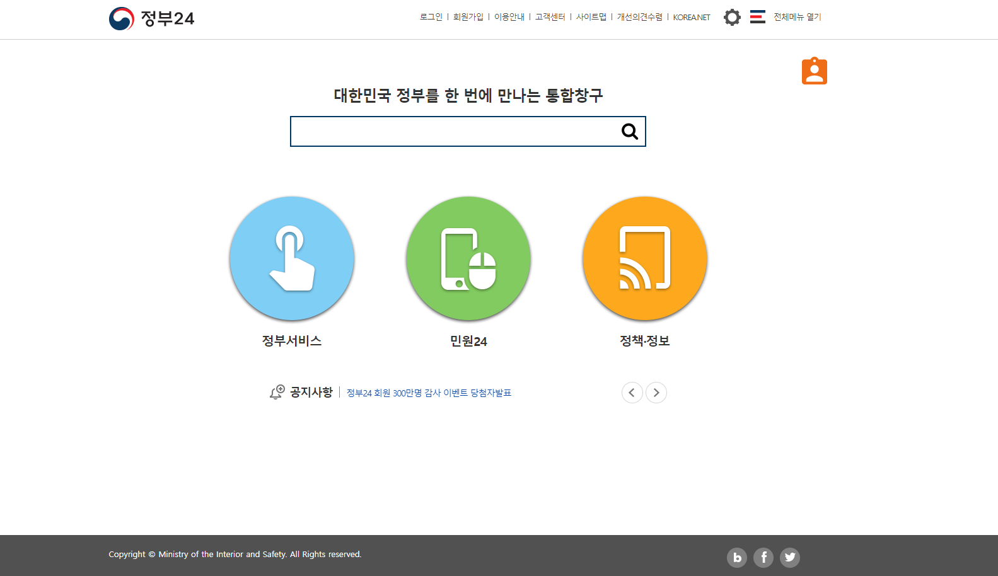Viewport: 998px width, 576px height.
Task: Open the Naver blog icon in footer
Action: 736,557
